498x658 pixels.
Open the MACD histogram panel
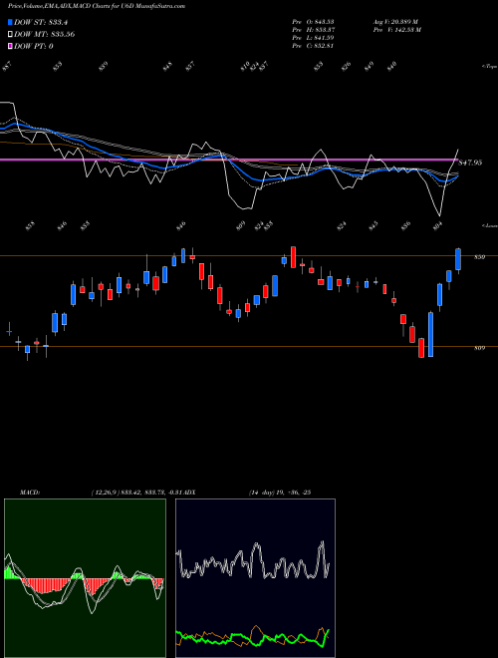pyautogui.click(x=85, y=578)
